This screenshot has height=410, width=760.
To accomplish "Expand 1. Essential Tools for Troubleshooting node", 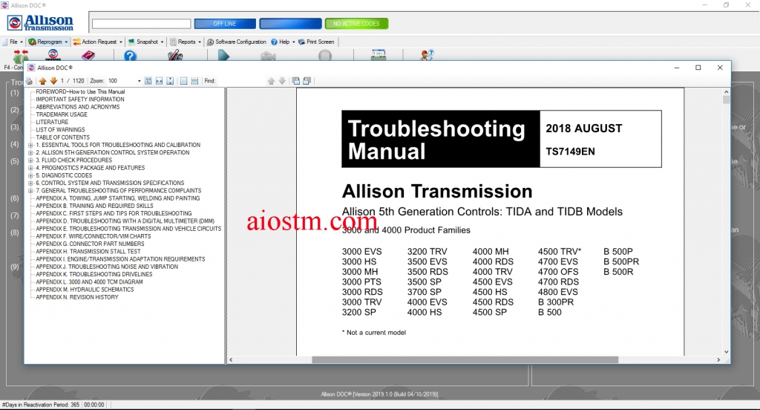I will (30, 145).
